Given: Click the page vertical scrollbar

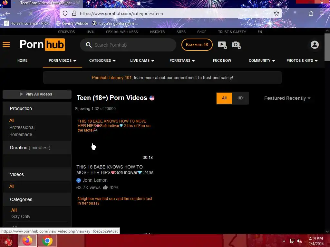Looking at the screenshot, I should pyautogui.click(x=327, y=47).
